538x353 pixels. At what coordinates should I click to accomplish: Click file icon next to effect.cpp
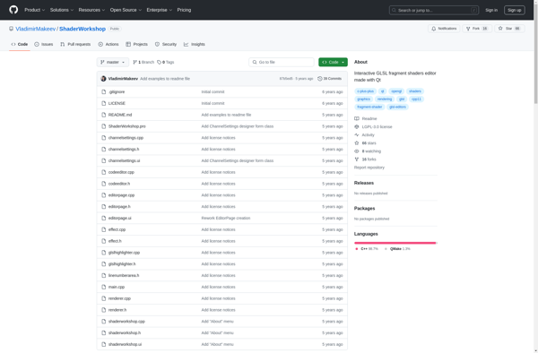[x=104, y=229]
